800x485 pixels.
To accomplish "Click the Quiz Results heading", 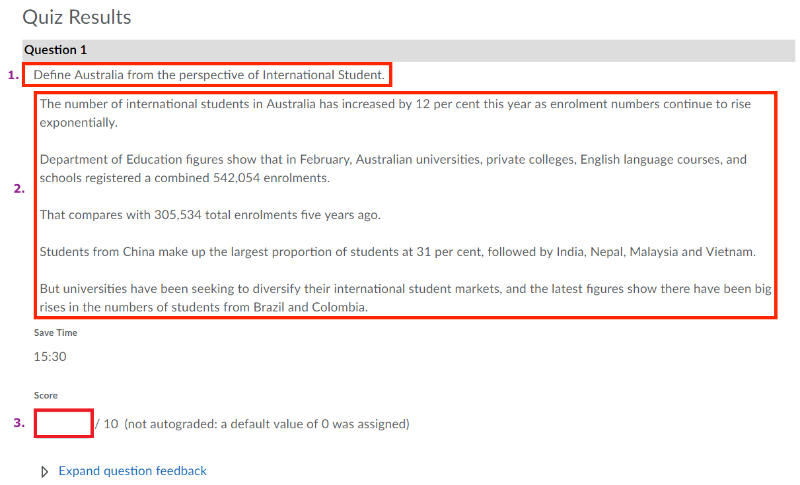I will (x=77, y=17).
